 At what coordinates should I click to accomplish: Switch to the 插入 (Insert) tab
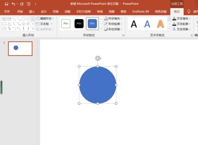(32, 12)
